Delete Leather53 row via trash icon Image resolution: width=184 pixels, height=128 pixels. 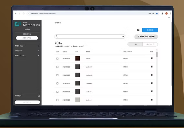pyautogui.click(x=152, y=75)
